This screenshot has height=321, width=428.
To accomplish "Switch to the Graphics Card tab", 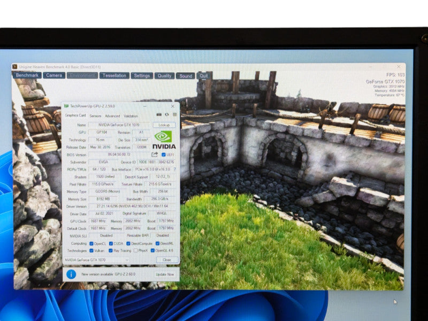I will point(75,115).
